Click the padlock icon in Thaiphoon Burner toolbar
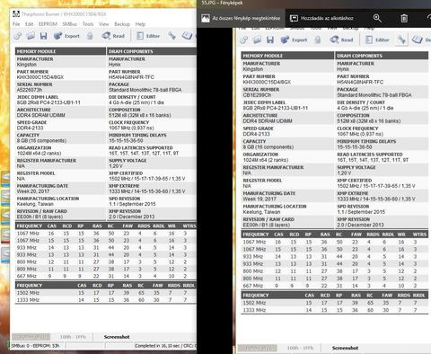The image size is (431, 354). click(x=90, y=36)
